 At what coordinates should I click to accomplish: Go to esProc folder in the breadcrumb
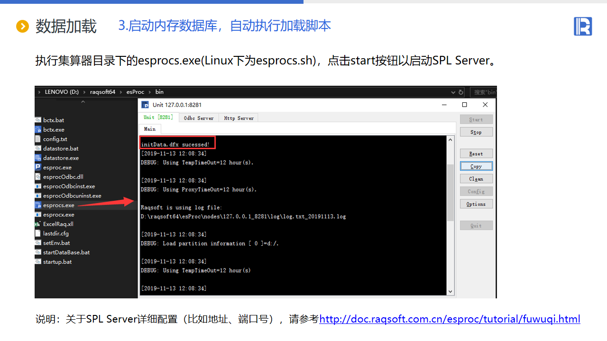(135, 92)
